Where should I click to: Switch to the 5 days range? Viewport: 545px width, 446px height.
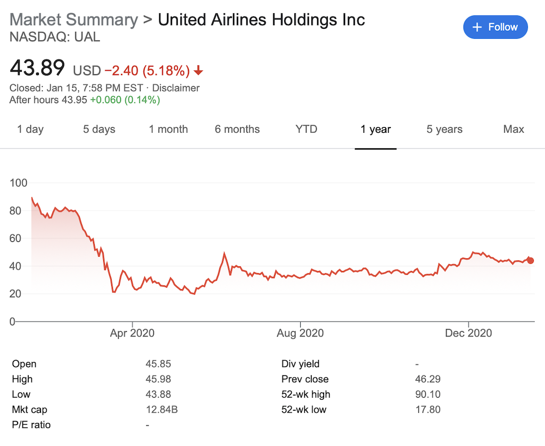[99, 129]
